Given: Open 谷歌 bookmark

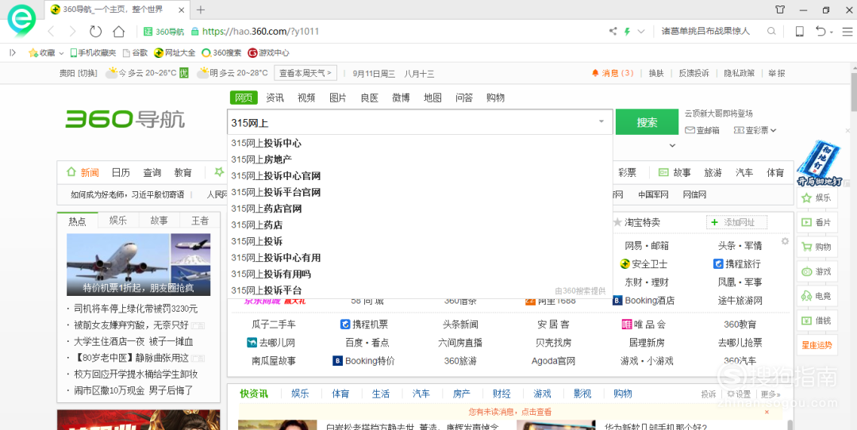Looking at the screenshot, I should [135, 52].
